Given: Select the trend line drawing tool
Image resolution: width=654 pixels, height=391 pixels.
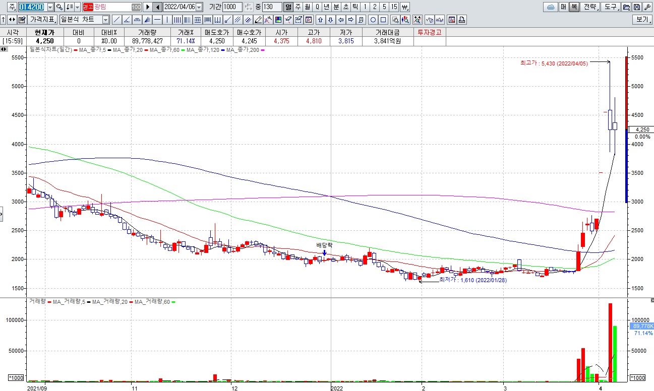Looking at the screenshot, I should pos(116,20).
